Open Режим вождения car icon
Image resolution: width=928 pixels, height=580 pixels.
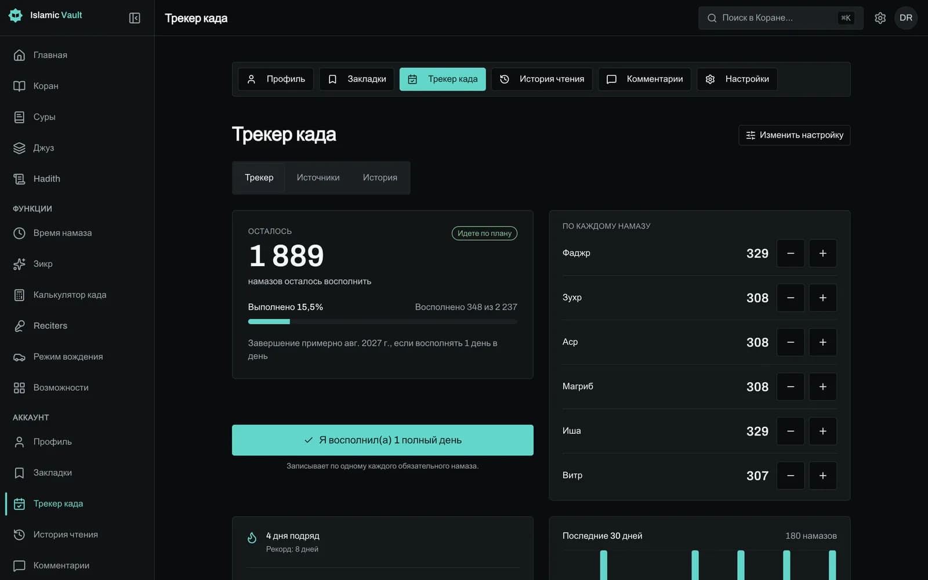tap(19, 357)
